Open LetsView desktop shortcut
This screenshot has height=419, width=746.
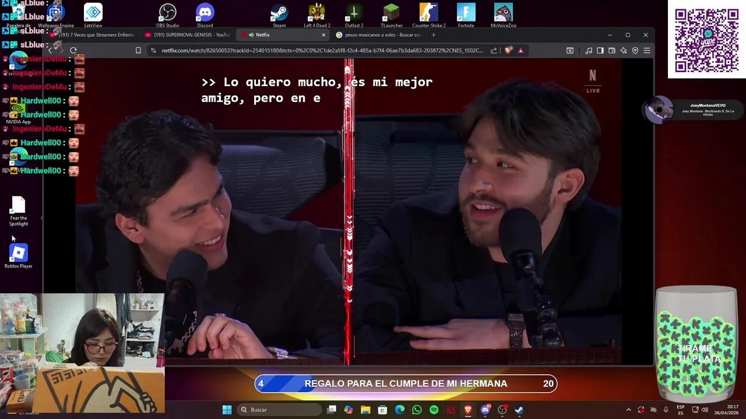click(x=93, y=16)
